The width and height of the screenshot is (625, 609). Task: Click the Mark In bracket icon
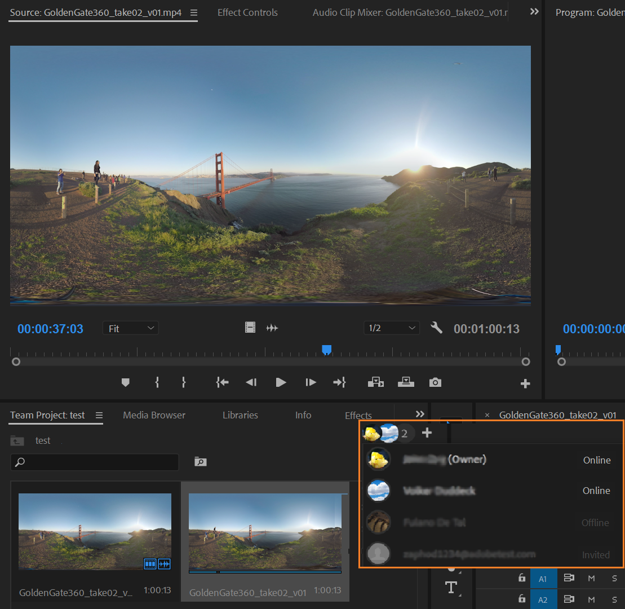point(157,382)
